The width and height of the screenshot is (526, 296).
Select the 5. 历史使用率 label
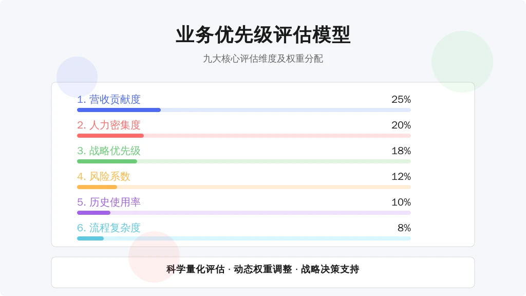point(109,202)
